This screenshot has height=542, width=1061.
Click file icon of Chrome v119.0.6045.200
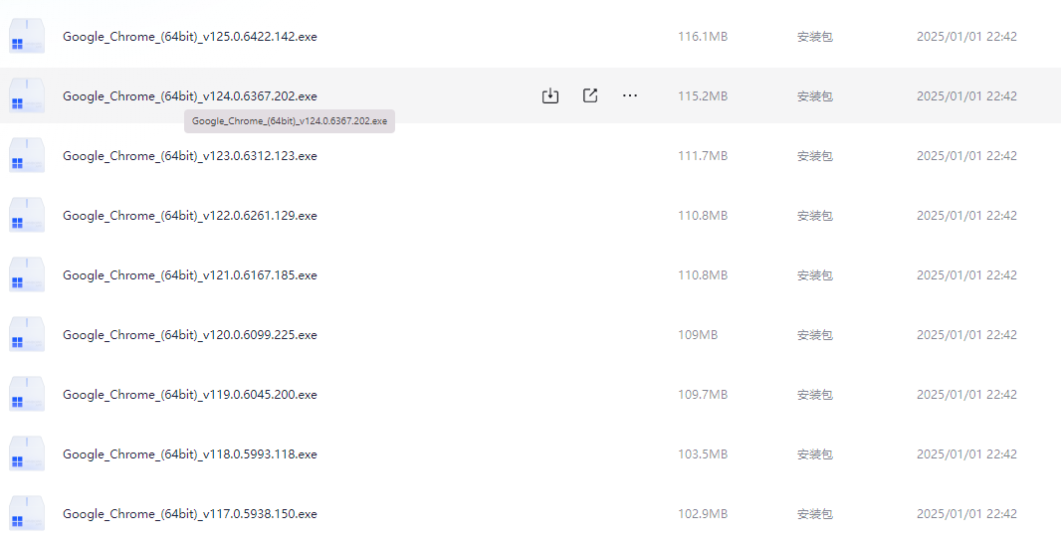coord(27,395)
